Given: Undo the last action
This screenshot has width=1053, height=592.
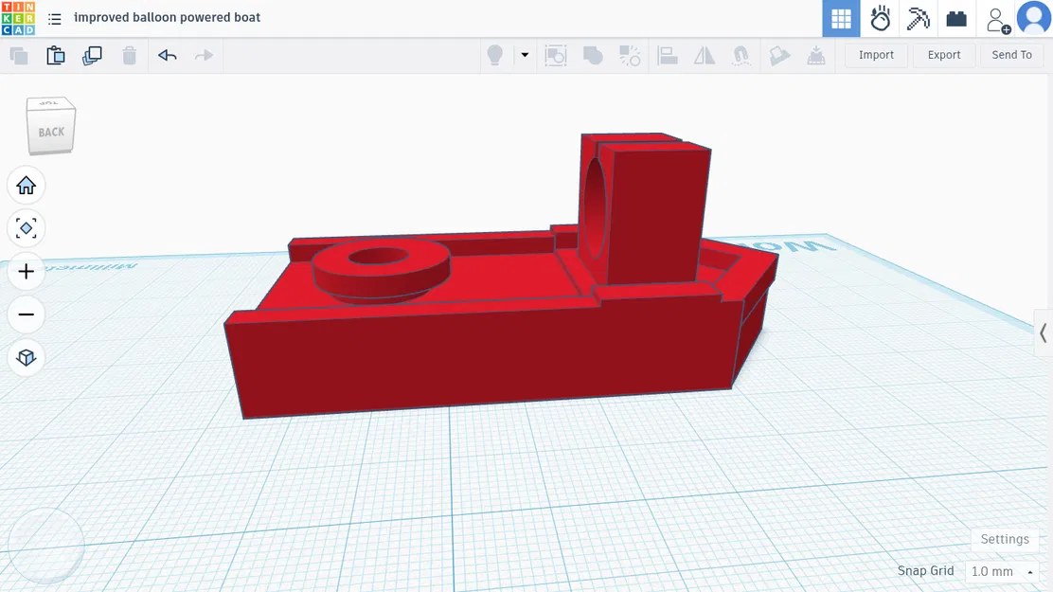Looking at the screenshot, I should point(168,55).
